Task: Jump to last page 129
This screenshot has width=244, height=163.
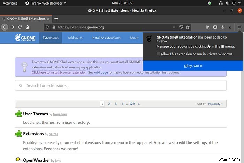Action: (132, 104)
